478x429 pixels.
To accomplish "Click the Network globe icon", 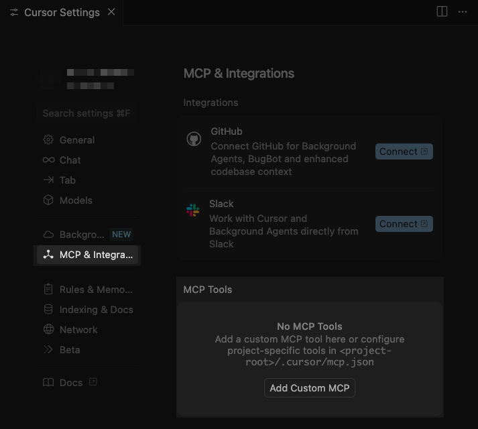I will pyautogui.click(x=48, y=330).
